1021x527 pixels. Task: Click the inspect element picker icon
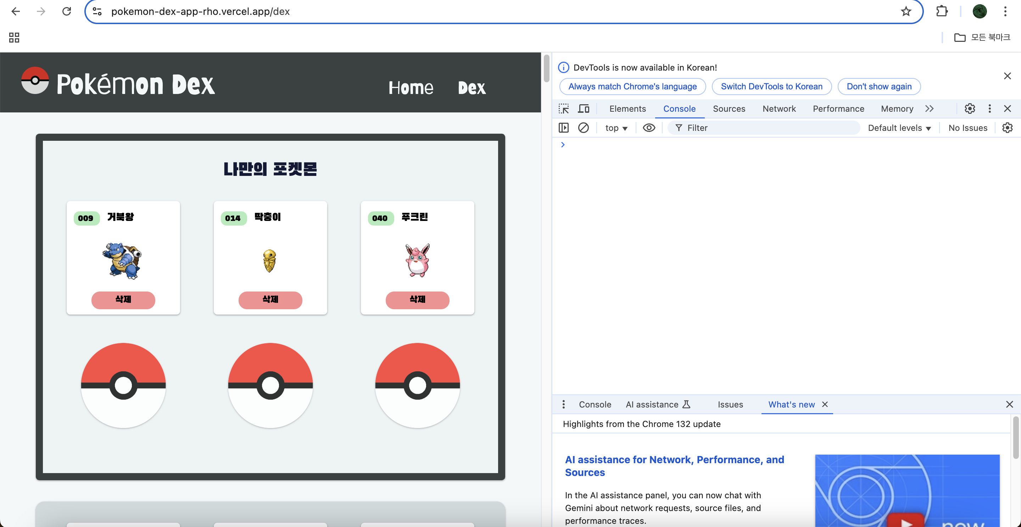coord(563,109)
